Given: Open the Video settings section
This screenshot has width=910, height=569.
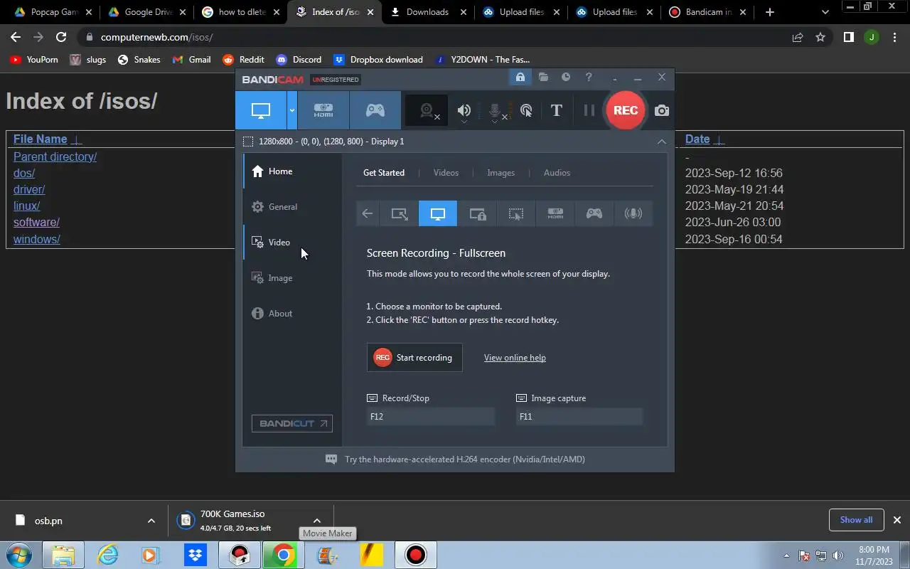Looking at the screenshot, I should tap(292, 243).
